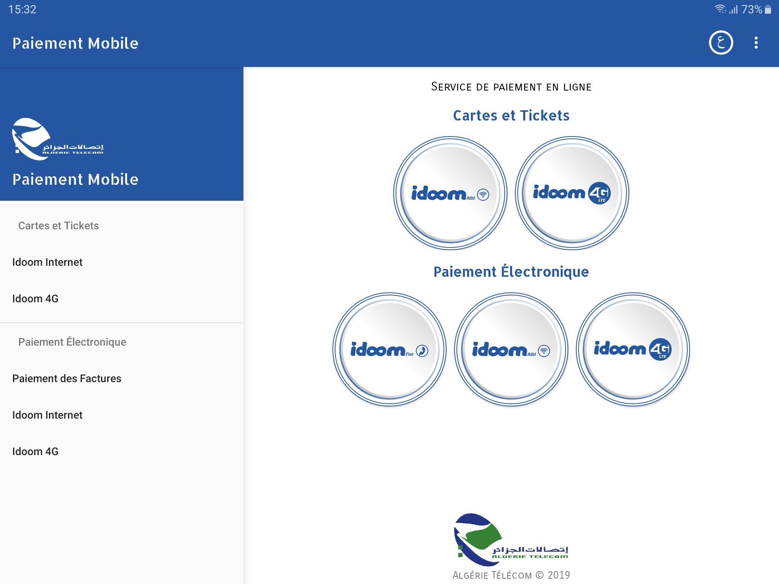Image resolution: width=779 pixels, height=584 pixels.
Task: Tap idoom 4G LTE under Cartes et Tickets
Action: pyautogui.click(x=572, y=193)
